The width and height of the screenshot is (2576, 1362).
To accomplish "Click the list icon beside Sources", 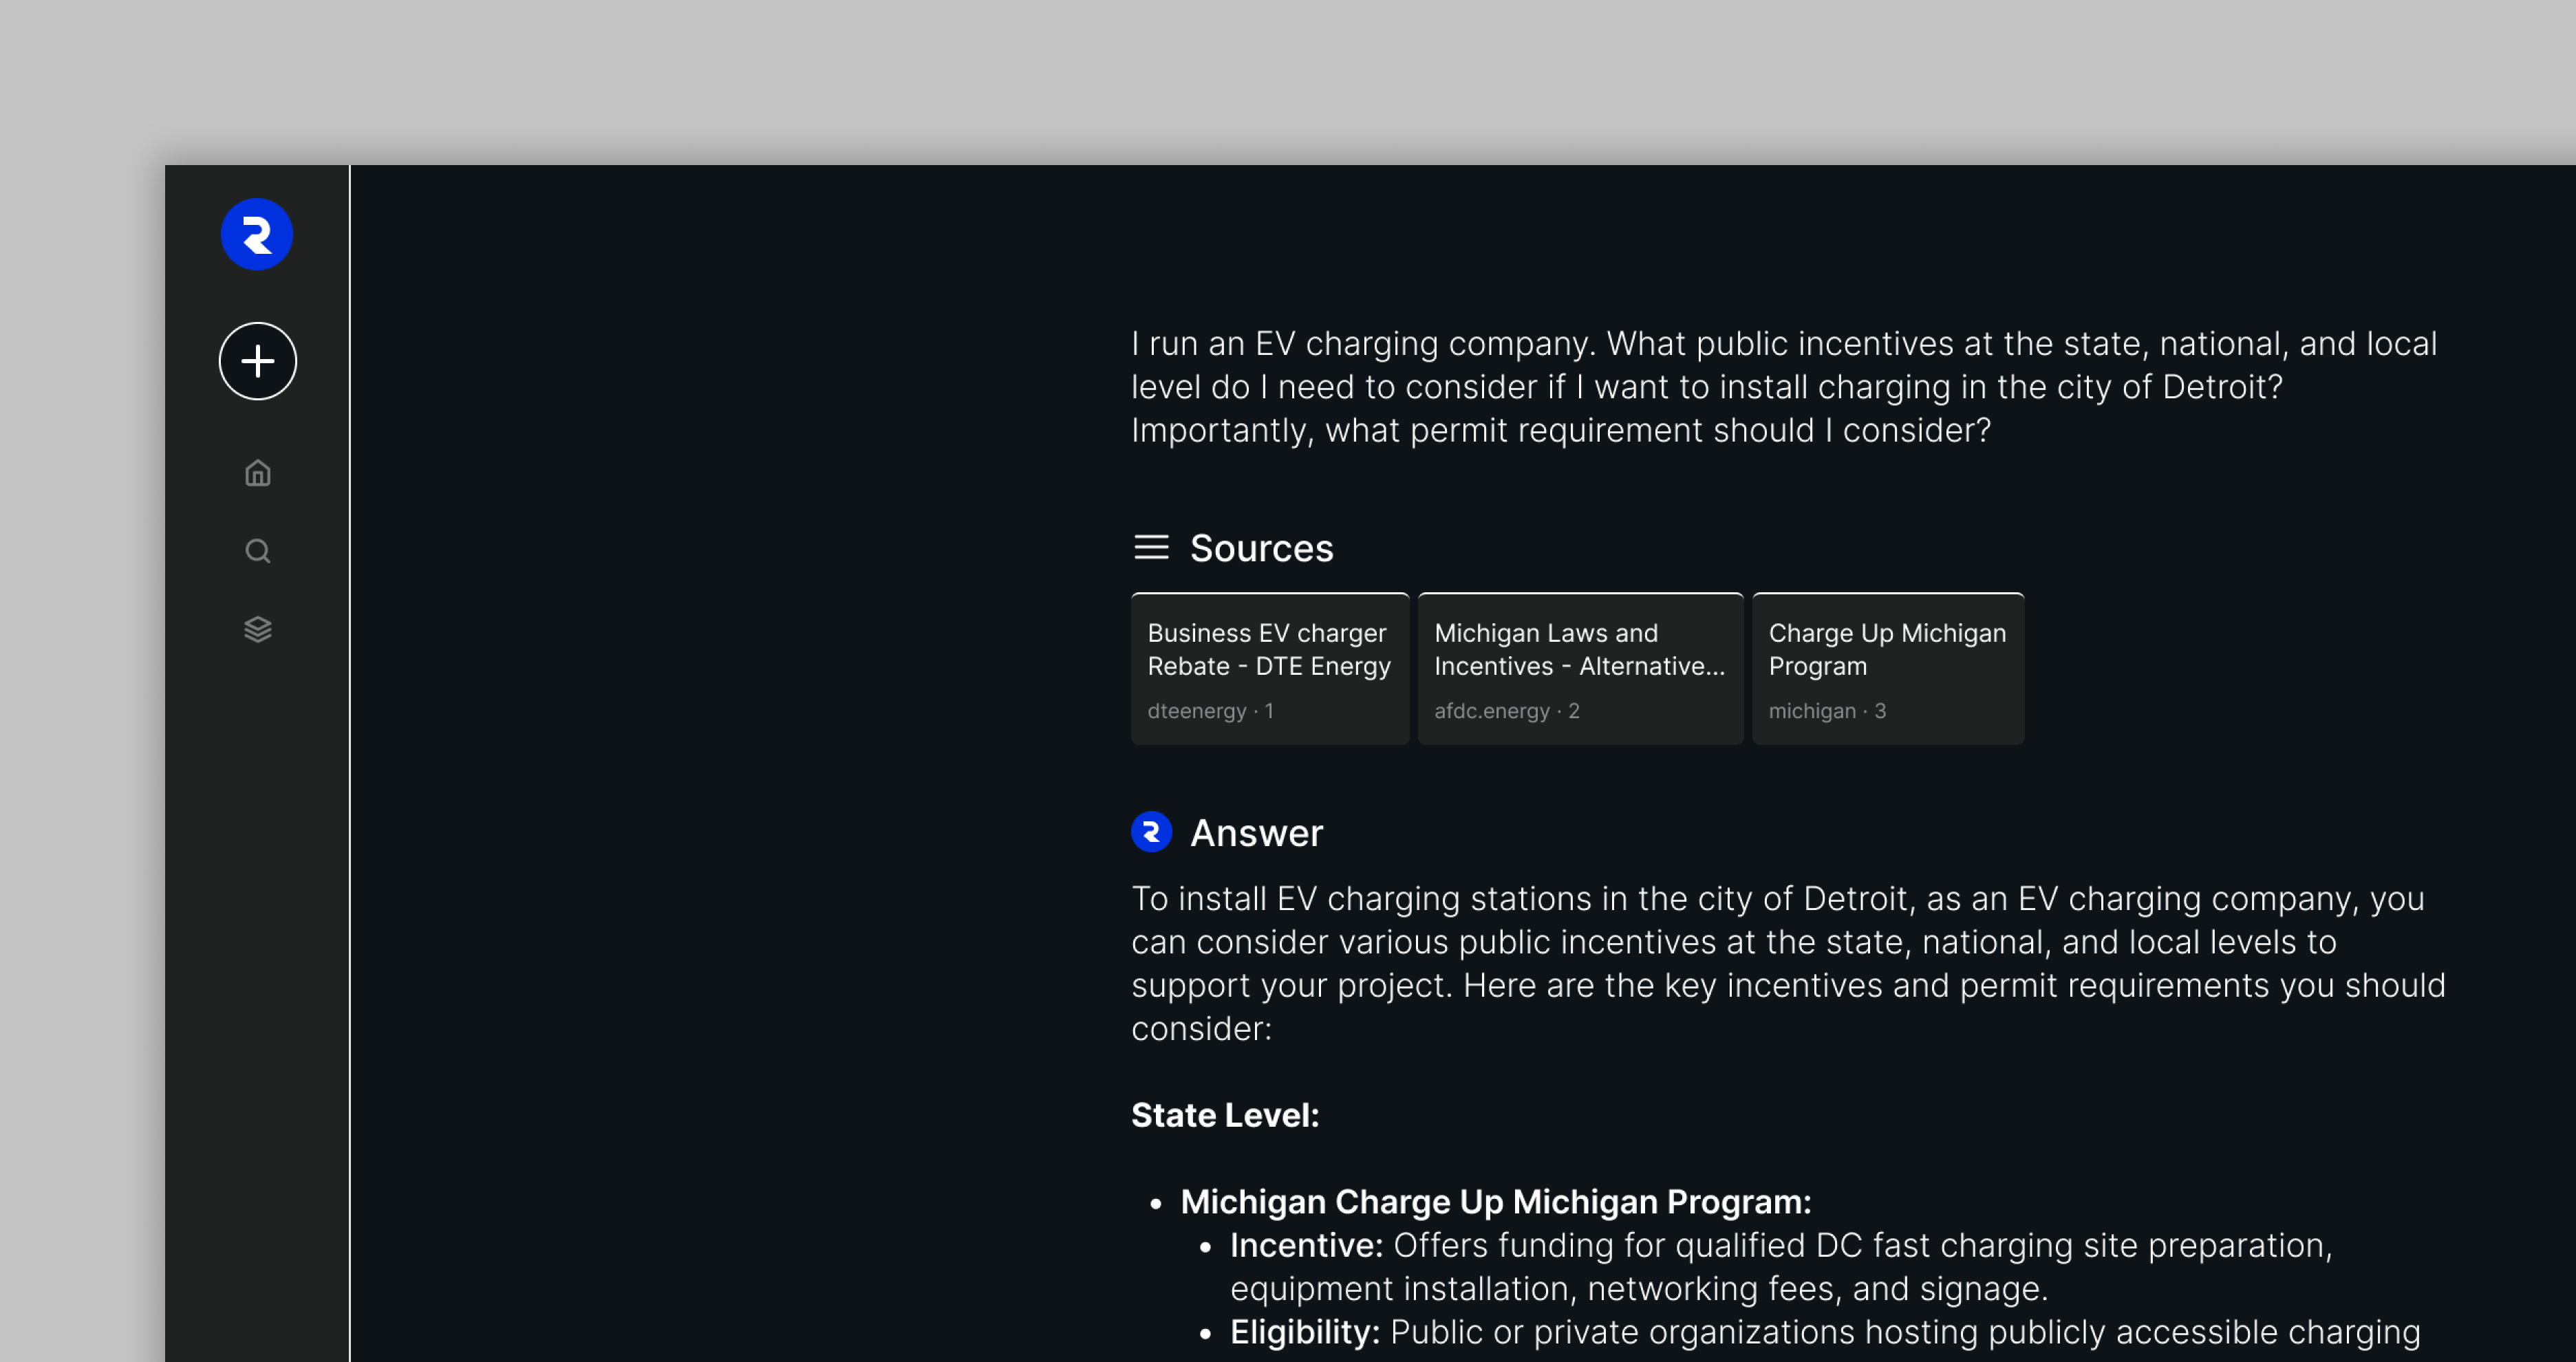I will tap(1151, 547).
